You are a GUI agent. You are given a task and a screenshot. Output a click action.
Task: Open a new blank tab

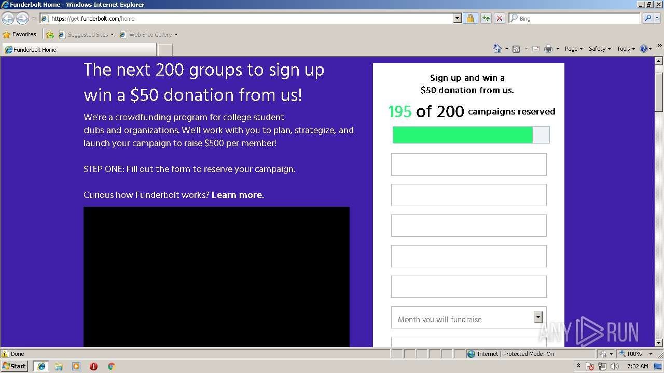tap(165, 50)
